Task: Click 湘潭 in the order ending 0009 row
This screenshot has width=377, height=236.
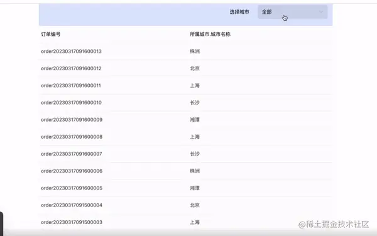Action: pyautogui.click(x=195, y=119)
